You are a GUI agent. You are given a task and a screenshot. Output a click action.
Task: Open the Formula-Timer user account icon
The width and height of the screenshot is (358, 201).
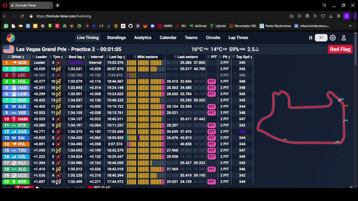click(x=344, y=38)
